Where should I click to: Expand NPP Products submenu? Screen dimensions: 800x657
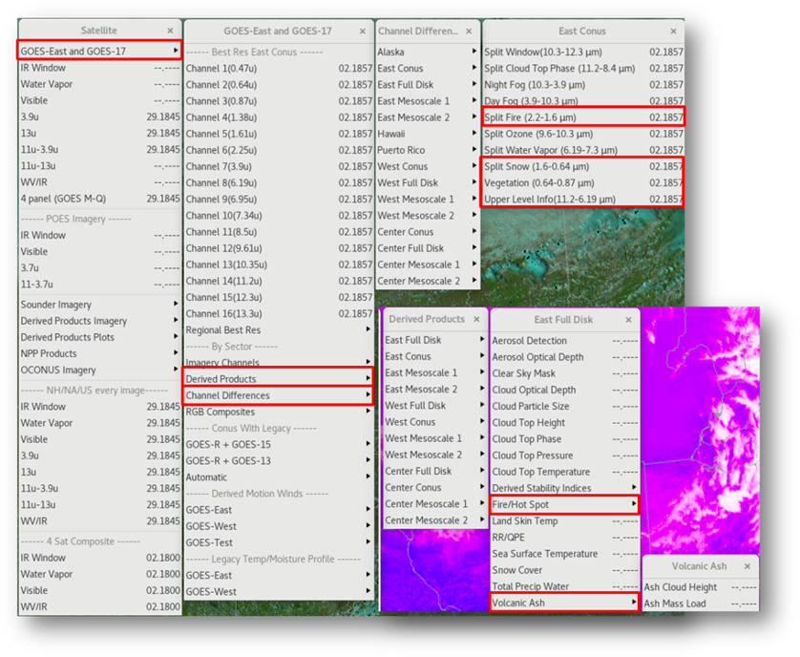[x=99, y=353]
